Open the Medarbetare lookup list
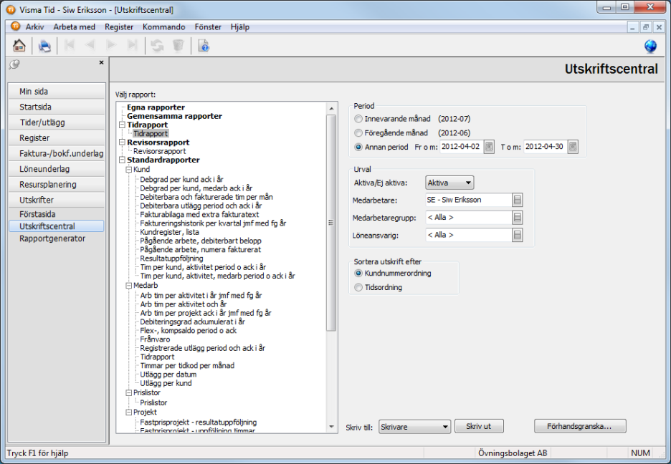 [518, 200]
